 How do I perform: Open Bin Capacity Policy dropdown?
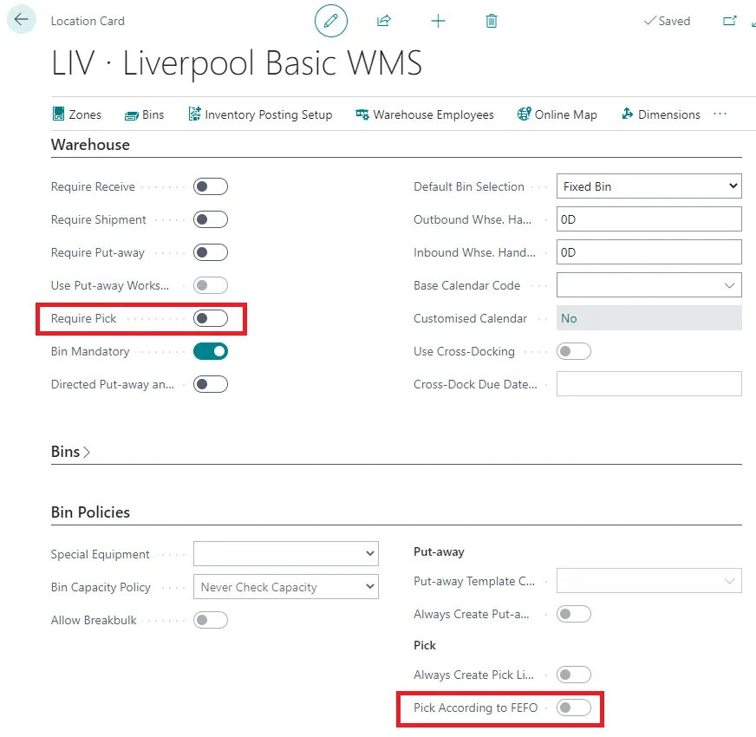(x=286, y=586)
